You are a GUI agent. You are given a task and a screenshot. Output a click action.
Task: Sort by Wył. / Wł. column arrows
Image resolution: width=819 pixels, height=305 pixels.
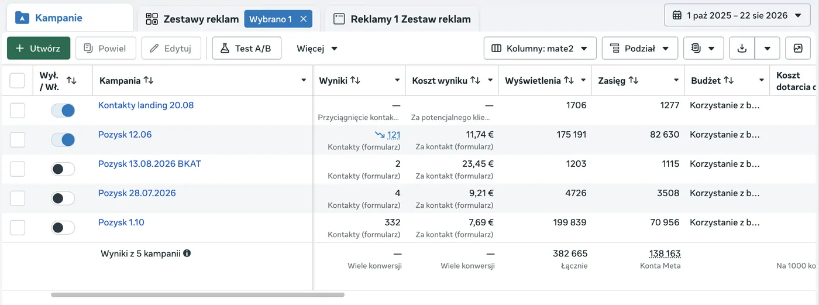click(71, 80)
